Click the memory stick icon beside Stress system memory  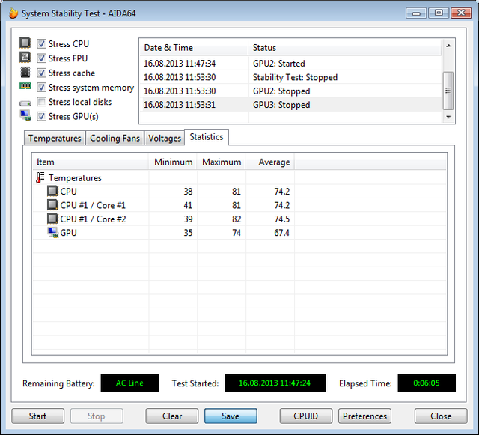[x=25, y=88]
